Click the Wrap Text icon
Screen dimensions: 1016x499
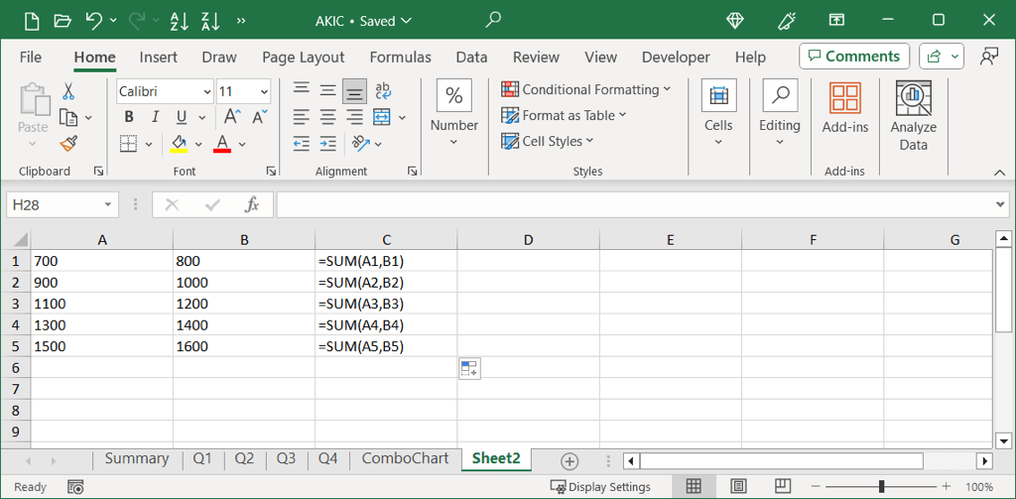point(383,90)
